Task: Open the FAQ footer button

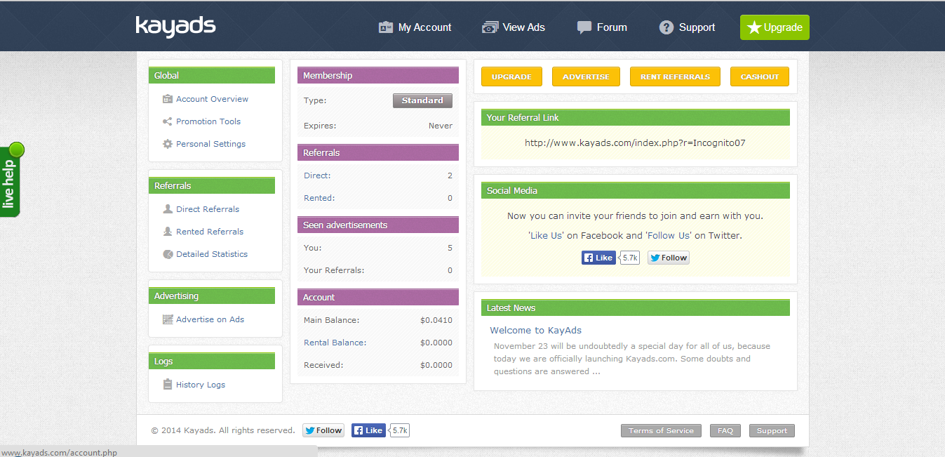Action: (x=725, y=430)
